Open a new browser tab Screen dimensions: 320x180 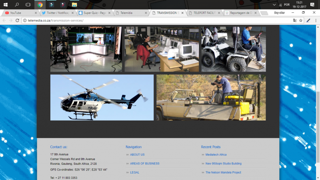264,13
